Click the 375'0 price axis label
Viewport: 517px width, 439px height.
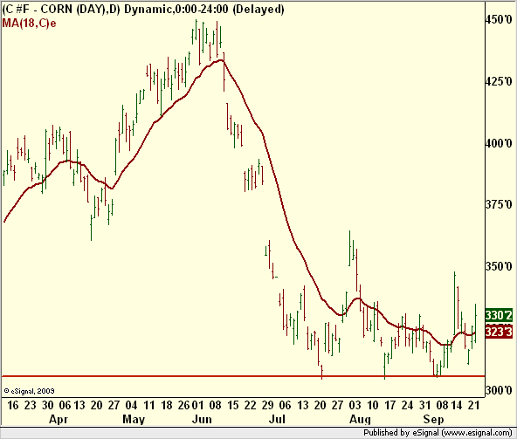(x=499, y=205)
